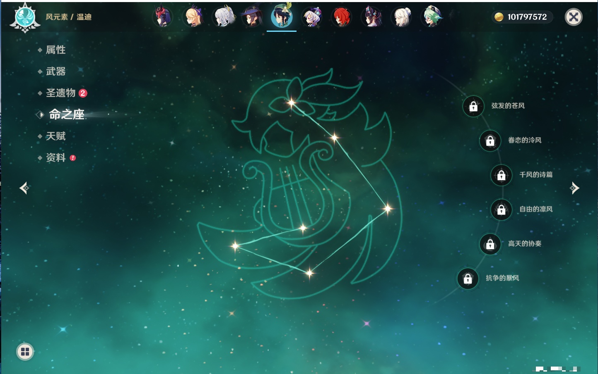The height and width of the screenshot is (374, 598).
Task: Select the red-masked character portrait
Action: [162, 17]
